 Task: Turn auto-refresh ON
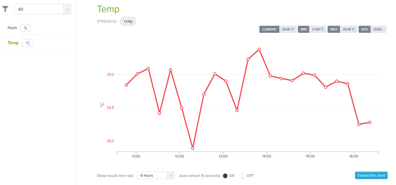coord(225,176)
